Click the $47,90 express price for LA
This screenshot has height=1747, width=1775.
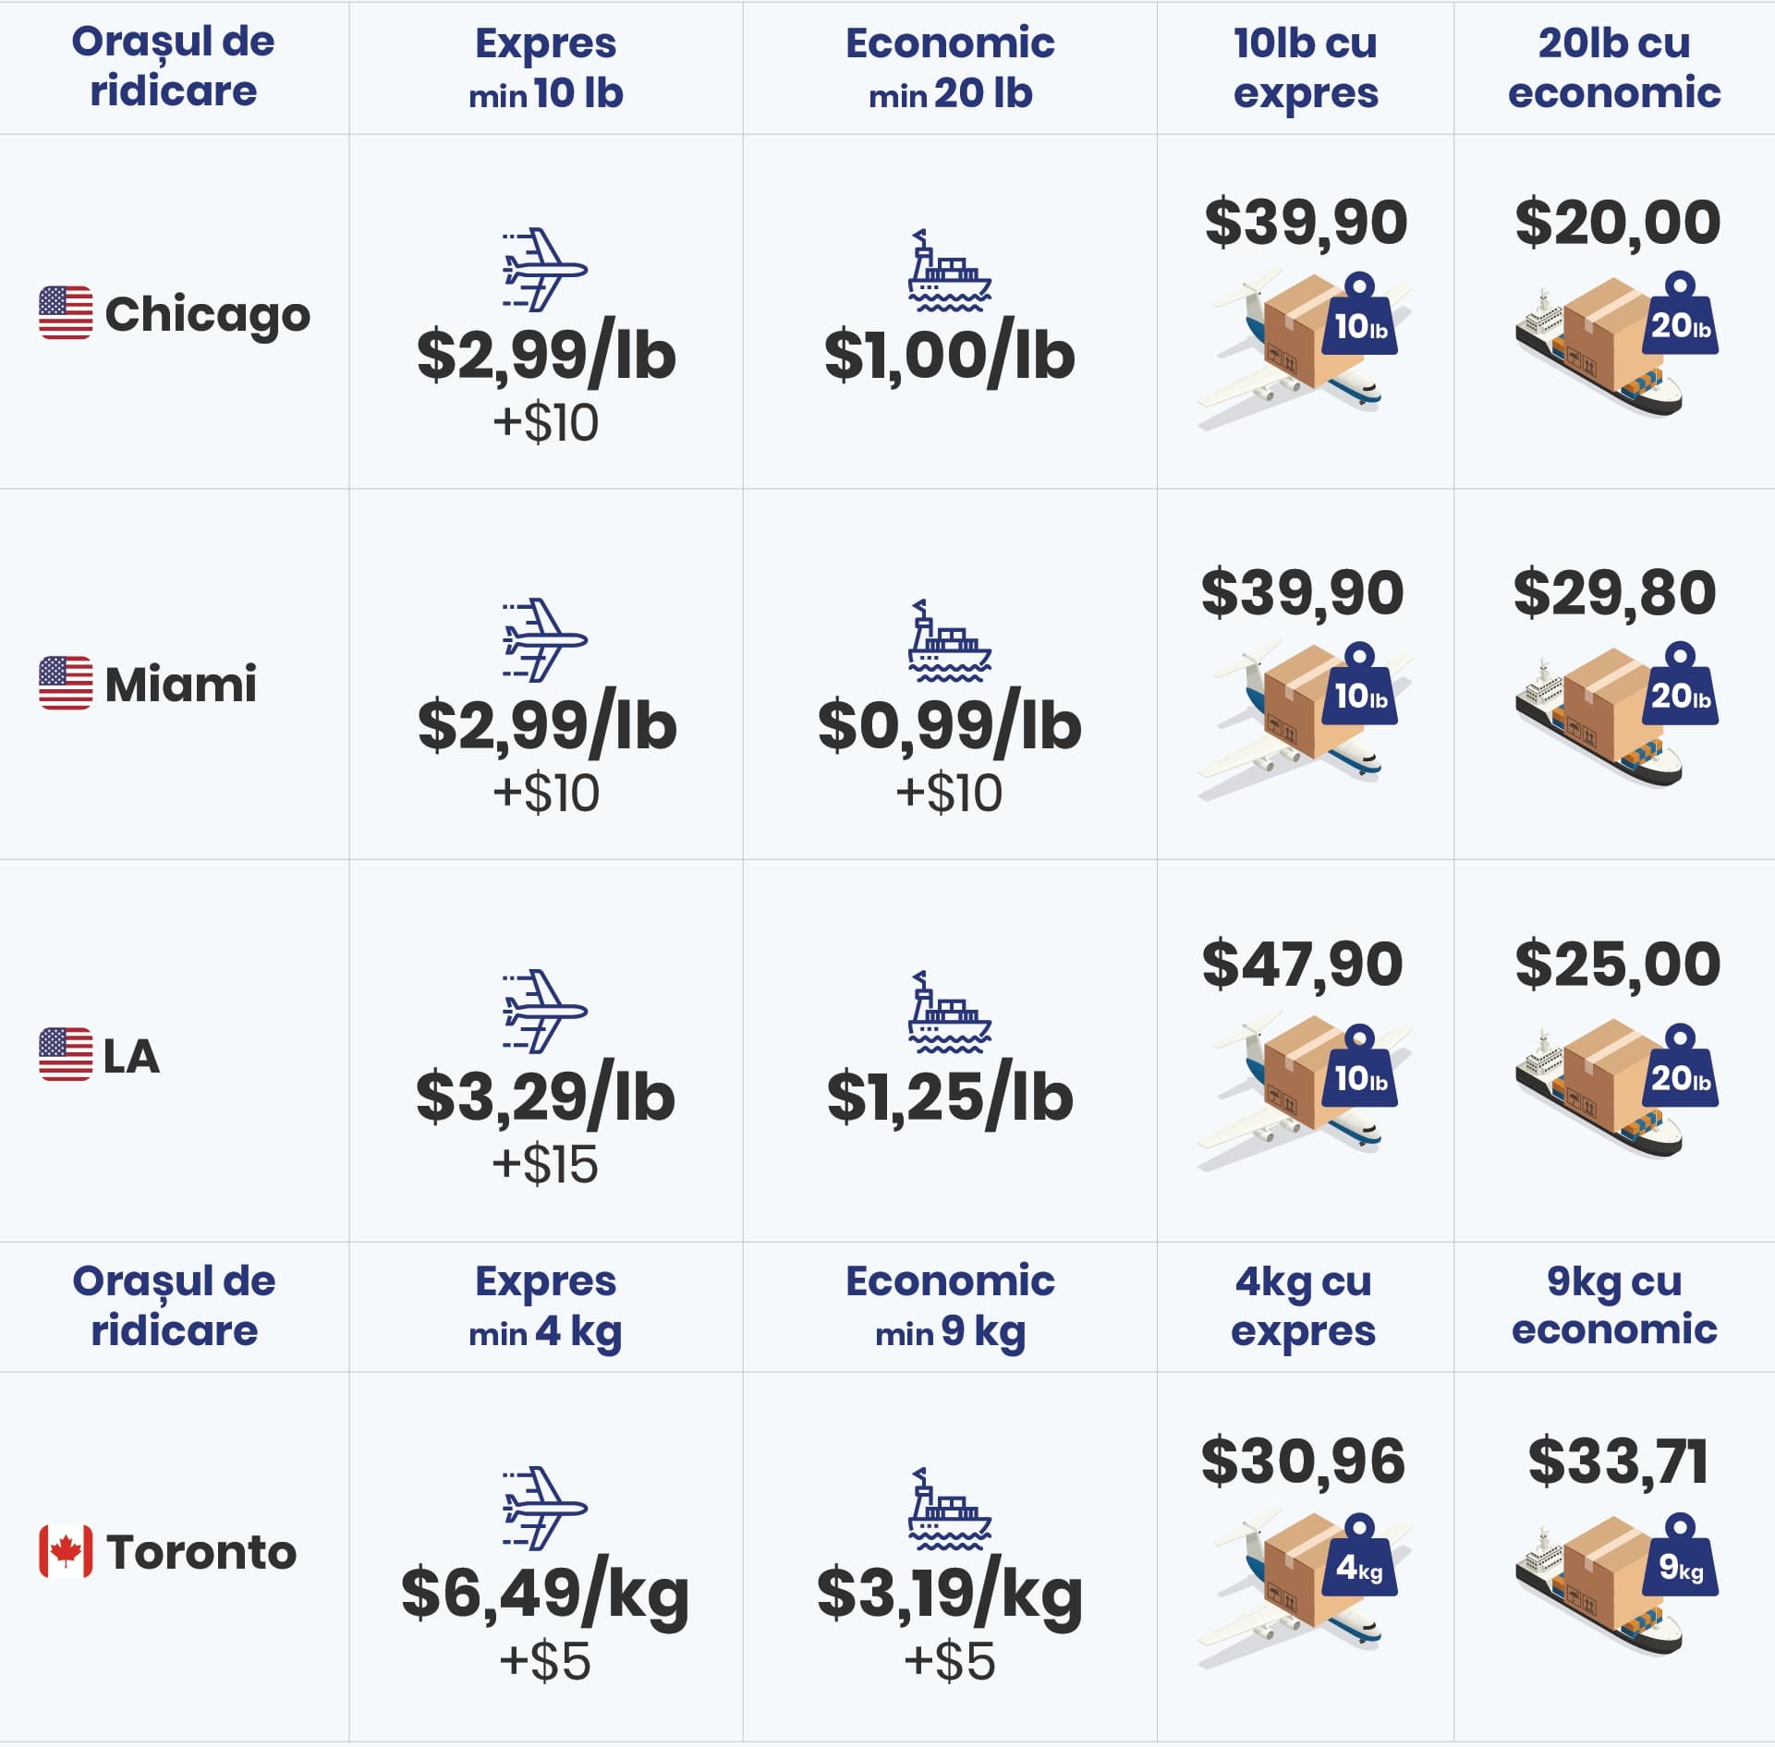click(x=1303, y=964)
